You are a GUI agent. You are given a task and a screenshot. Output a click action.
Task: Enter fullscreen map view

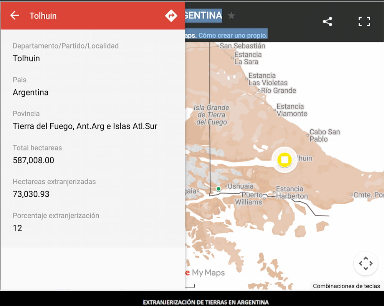click(364, 22)
